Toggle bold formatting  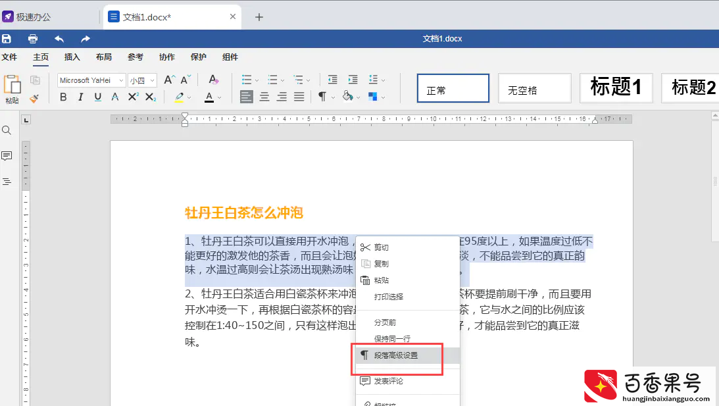point(63,97)
